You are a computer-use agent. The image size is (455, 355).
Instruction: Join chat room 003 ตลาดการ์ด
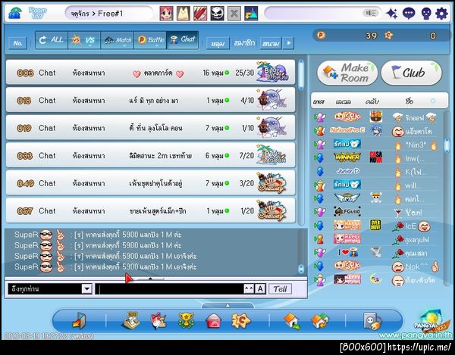point(150,73)
